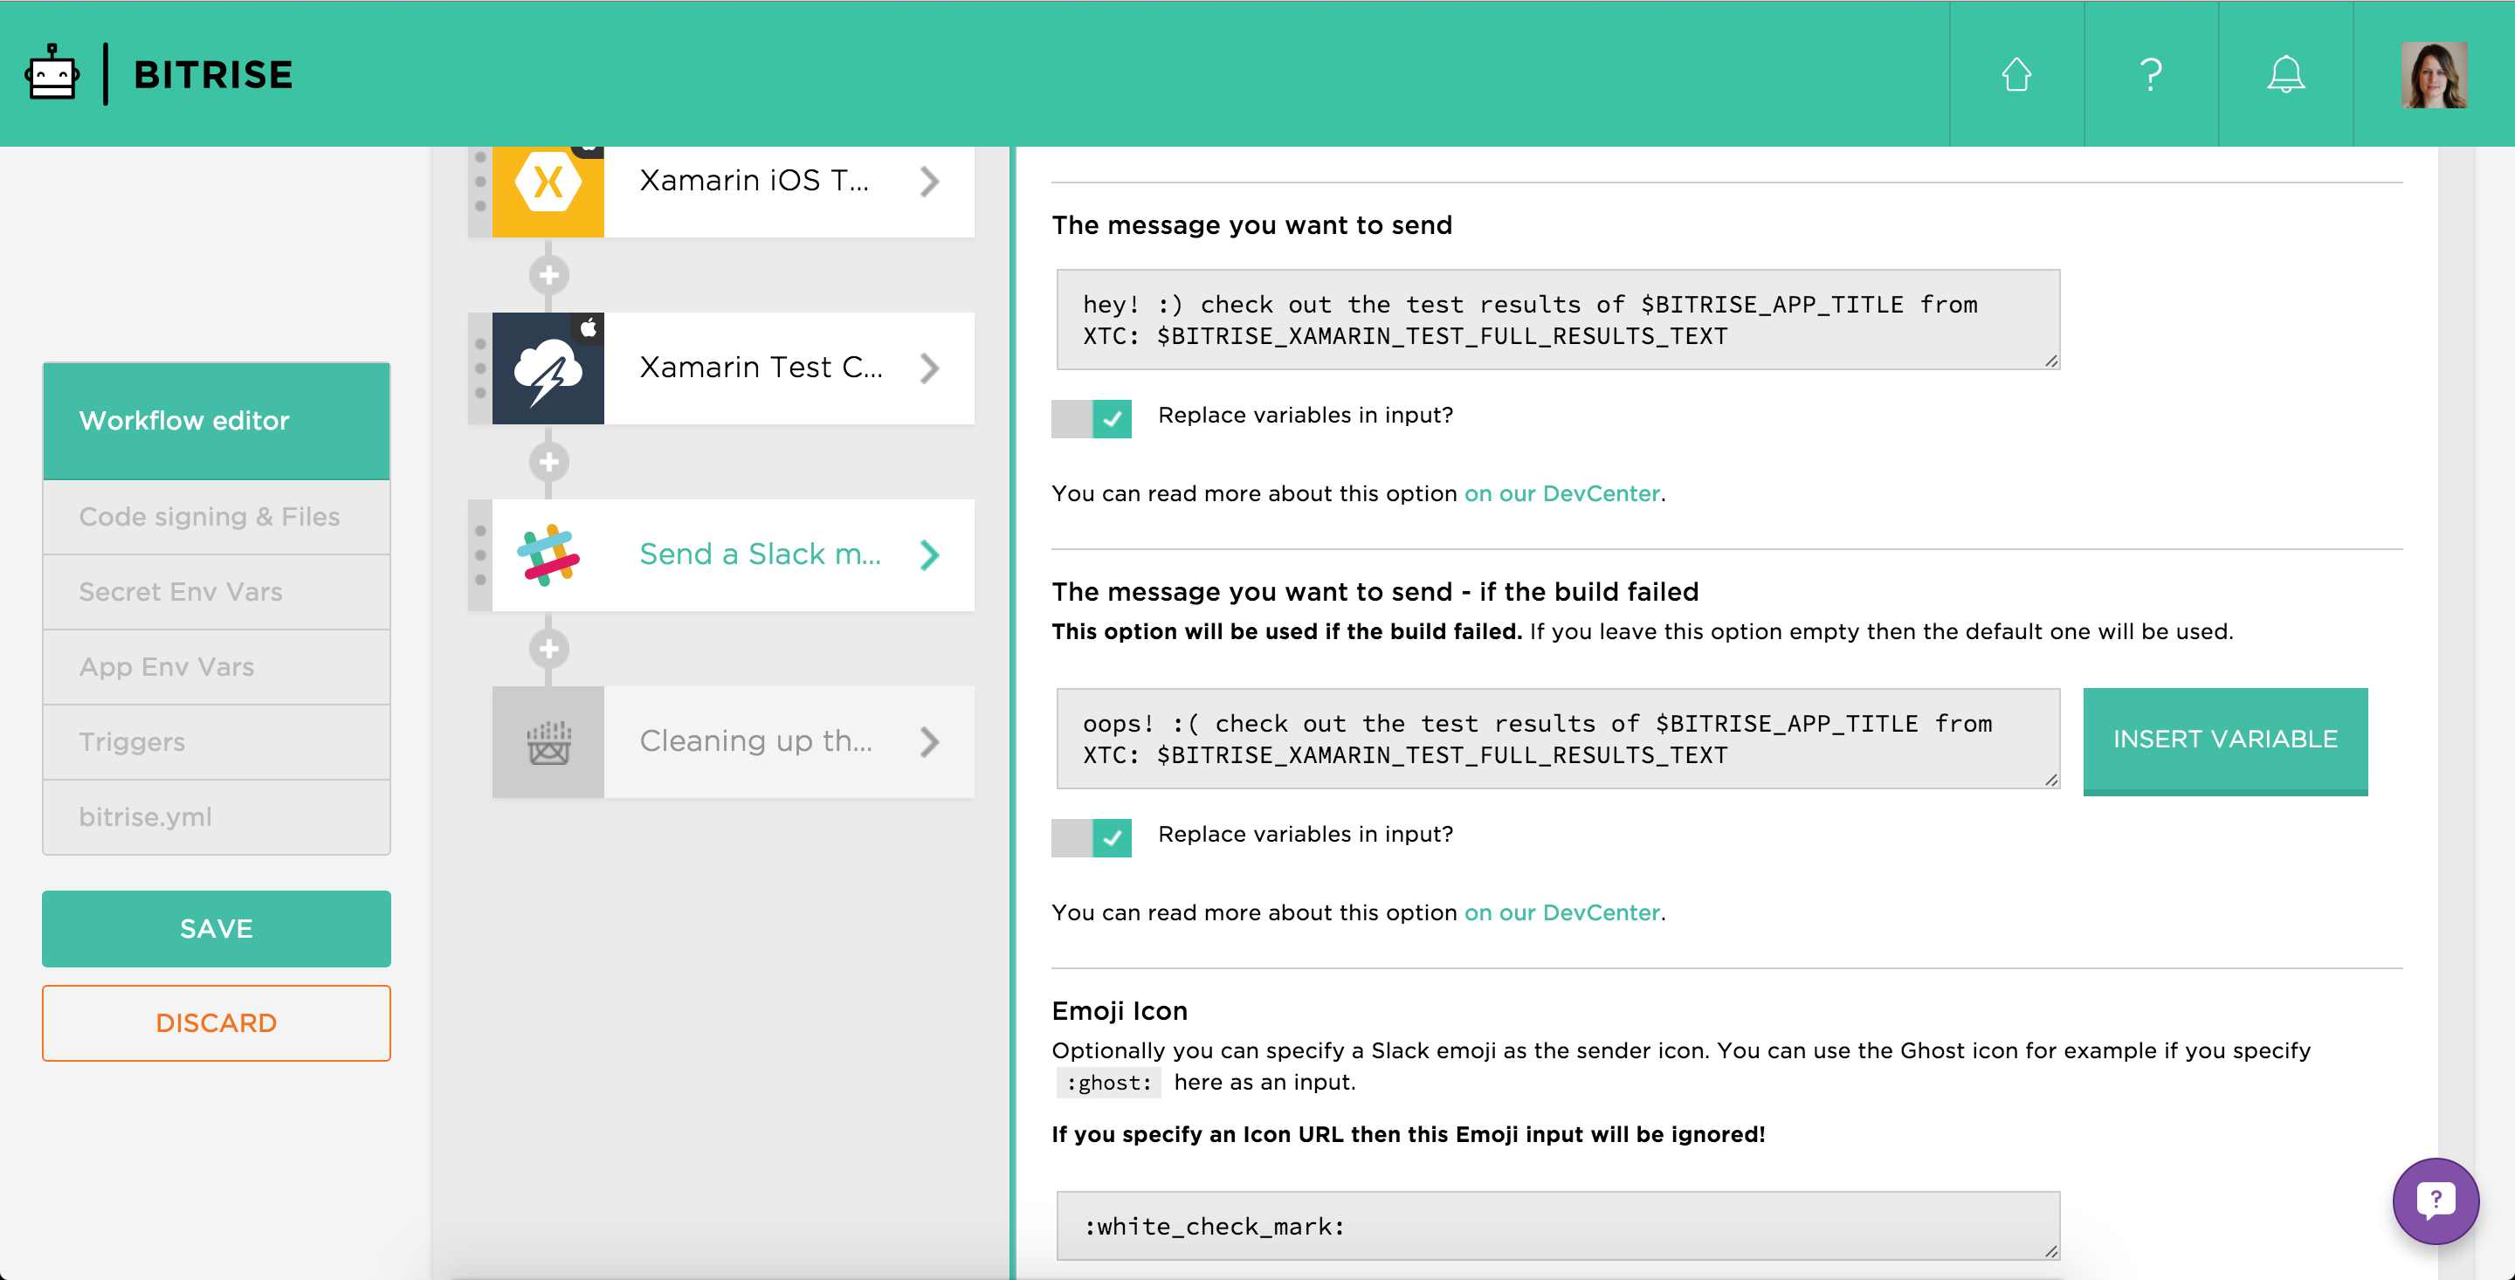Screen dimensions: 2515x1280
Task: Select the Xamarin iOS Test step icon
Action: (548, 183)
